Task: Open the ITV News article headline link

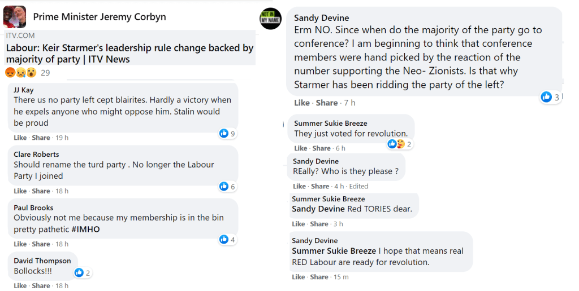Action: [x=129, y=54]
